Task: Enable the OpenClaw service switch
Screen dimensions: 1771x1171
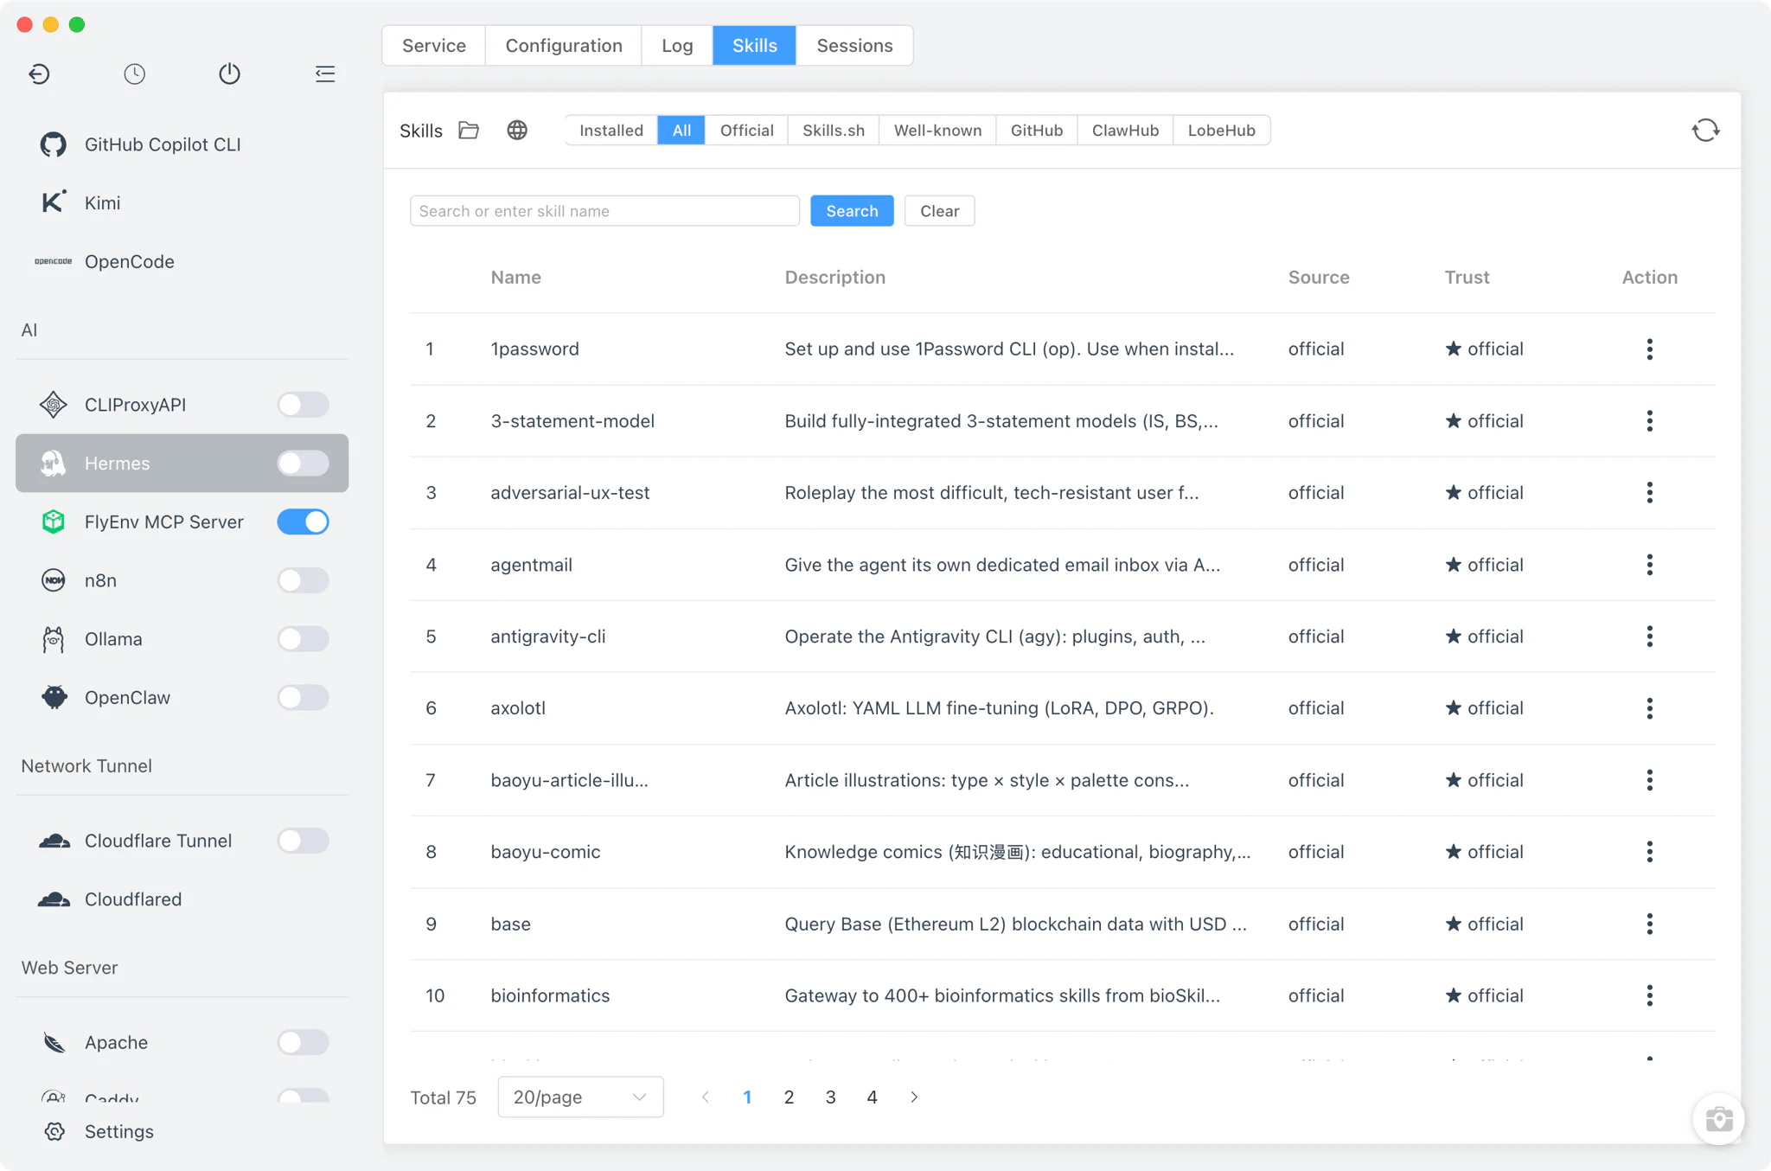Action: 303,698
